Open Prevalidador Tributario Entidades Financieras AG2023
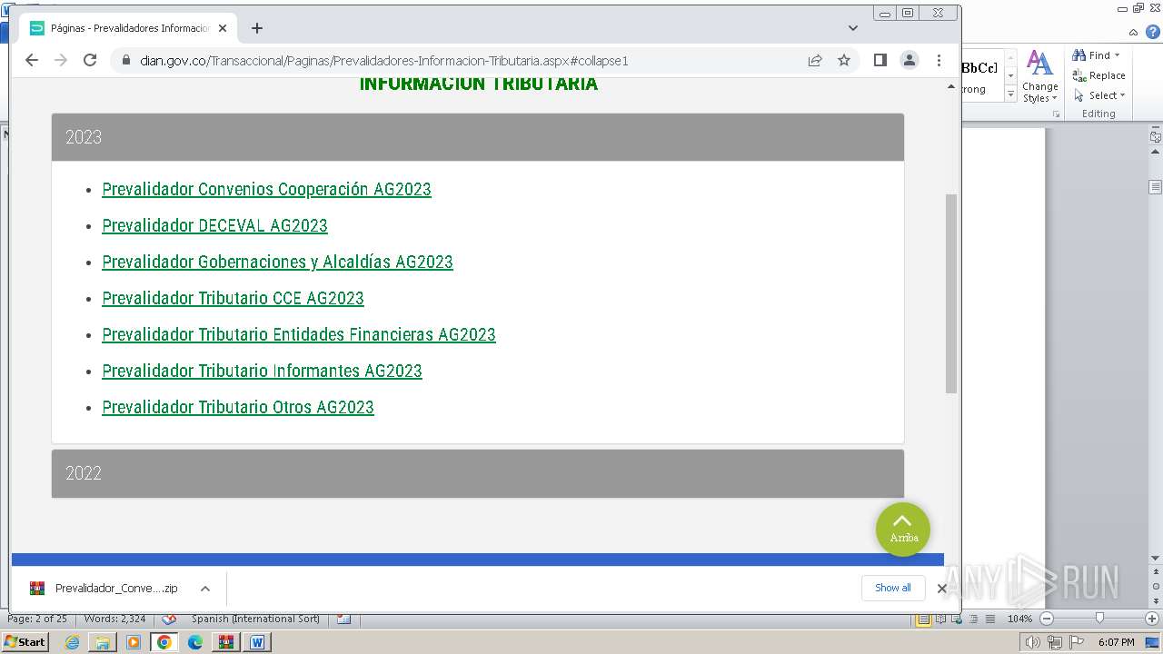Screen dimensions: 1163x654 pyautogui.click(x=299, y=334)
